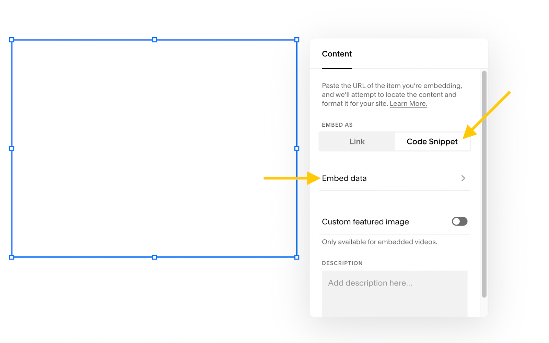Image resolution: width=549 pixels, height=343 pixels.
Task: Click the bottom-right handle of the selected block
Action: tap(297, 257)
